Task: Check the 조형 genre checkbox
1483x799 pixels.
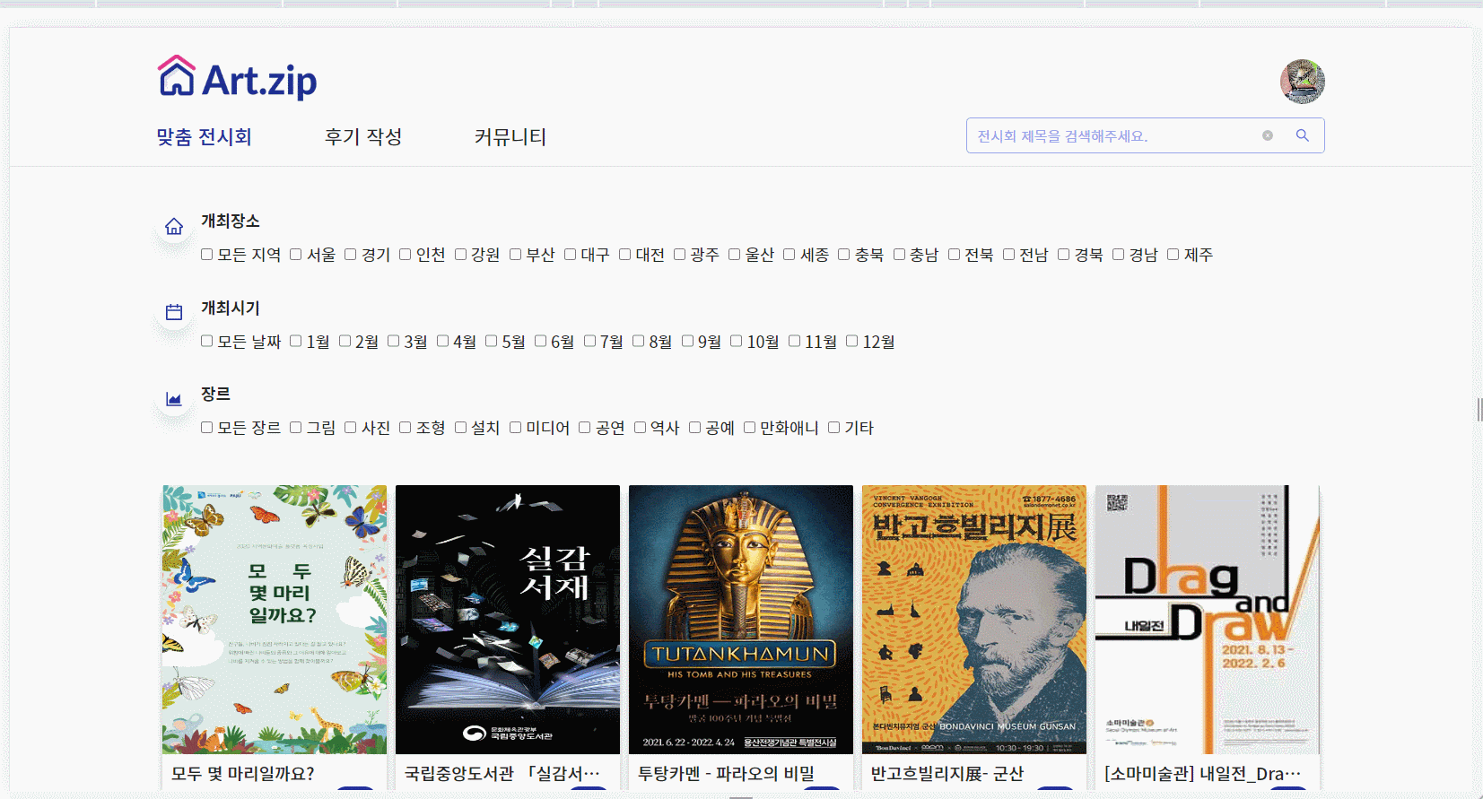Action: click(406, 428)
